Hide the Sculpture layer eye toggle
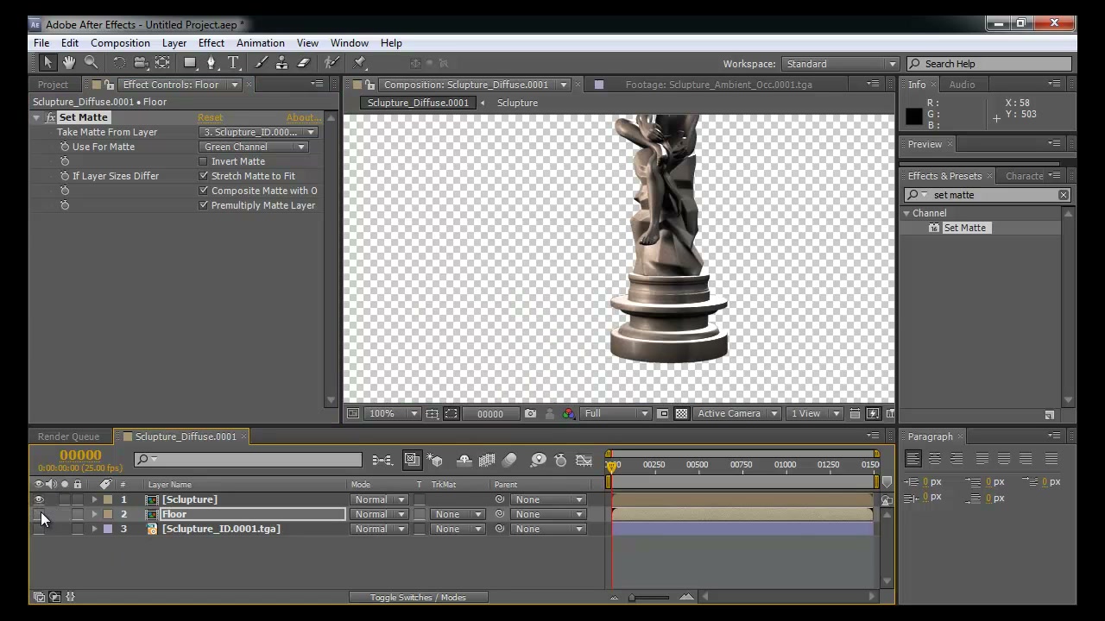 pyautogui.click(x=38, y=499)
